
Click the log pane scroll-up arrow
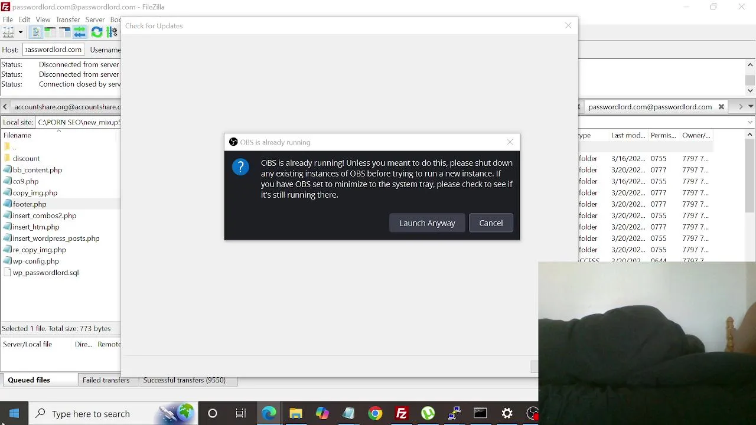coord(751,65)
